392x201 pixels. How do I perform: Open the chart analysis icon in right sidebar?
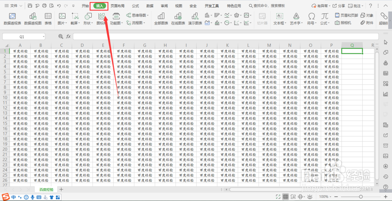click(385, 94)
